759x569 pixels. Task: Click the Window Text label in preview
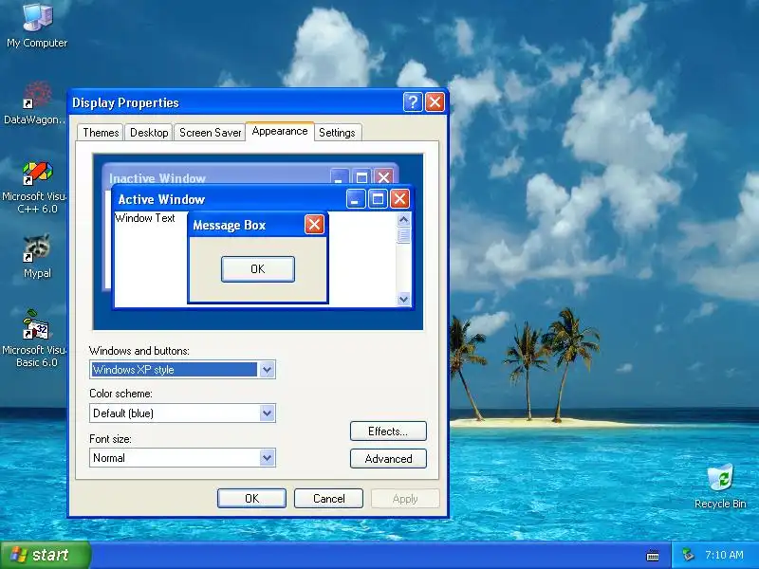tap(145, 218)
